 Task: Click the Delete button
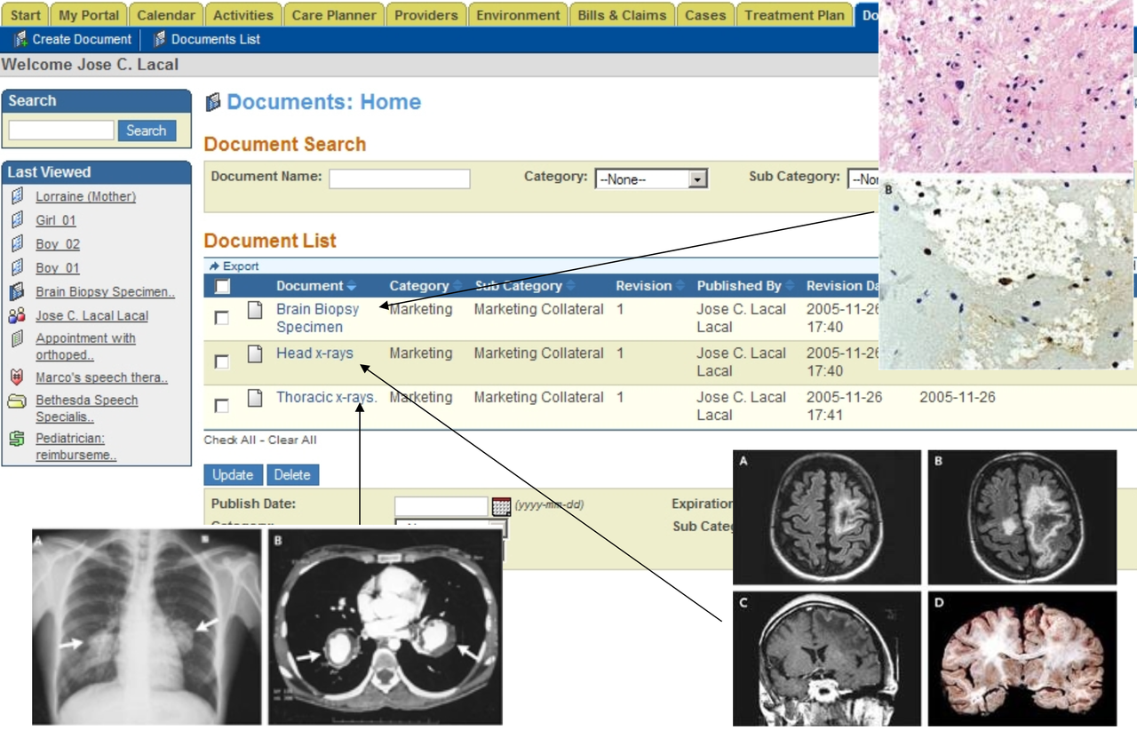(x=293, y=474)
